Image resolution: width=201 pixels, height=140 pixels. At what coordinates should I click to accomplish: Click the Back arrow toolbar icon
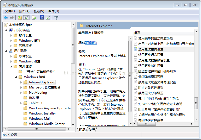click(6, 17)
